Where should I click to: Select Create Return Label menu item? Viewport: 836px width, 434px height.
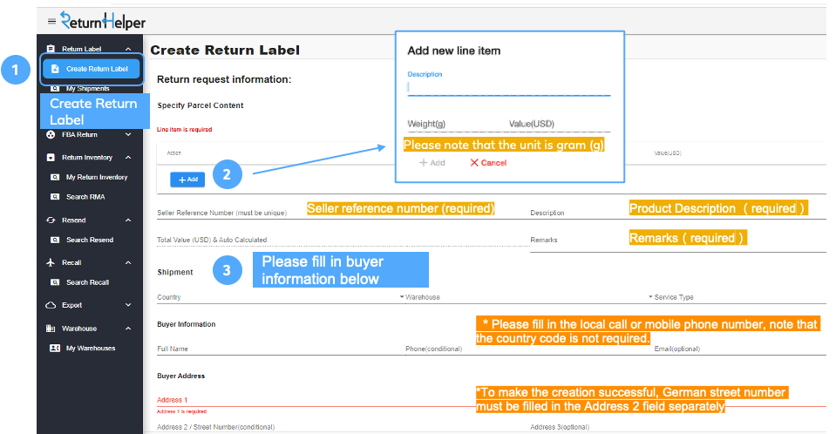pos(92,69)
